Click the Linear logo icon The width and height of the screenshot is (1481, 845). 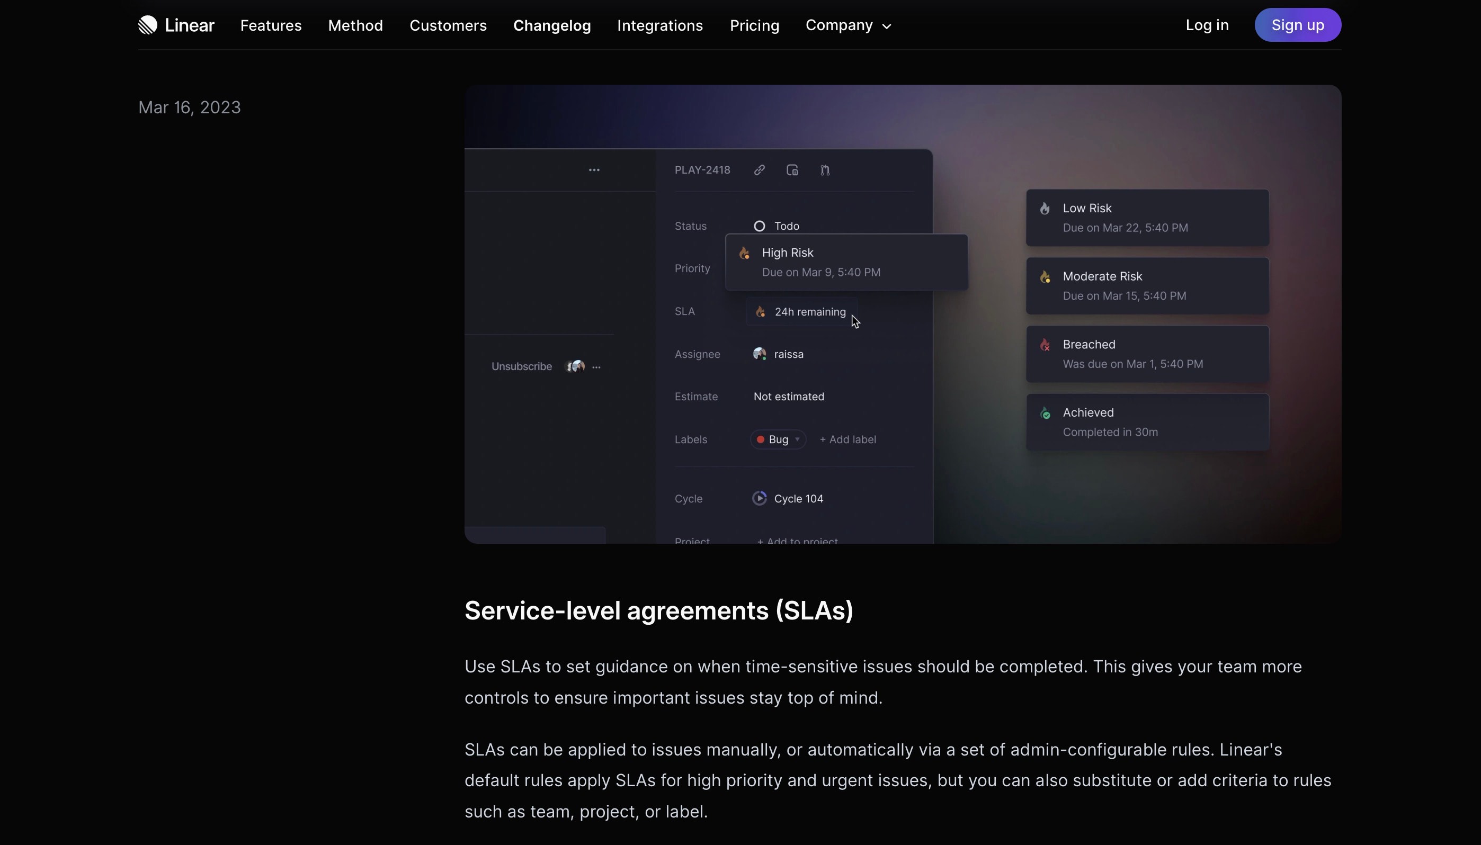(147, 25)
